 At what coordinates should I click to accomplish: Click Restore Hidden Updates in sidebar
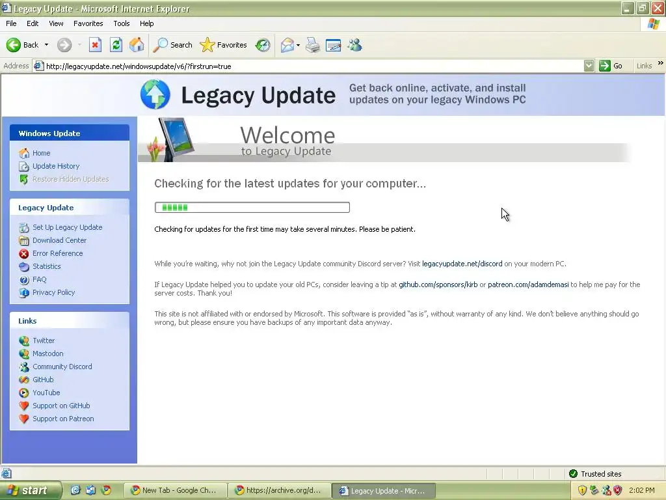[x=70, y=179]
